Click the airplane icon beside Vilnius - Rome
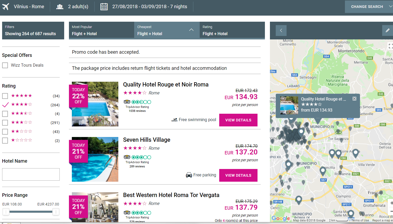 (x=6, y=7)
